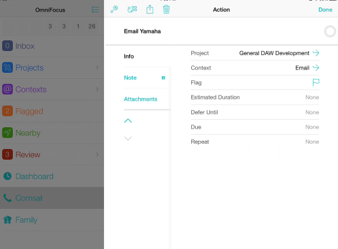The width and height of the screenshot is (338, 249).
Task: Select Family label in sidebar
Action: pyautogui.click(x=27, y=220)
